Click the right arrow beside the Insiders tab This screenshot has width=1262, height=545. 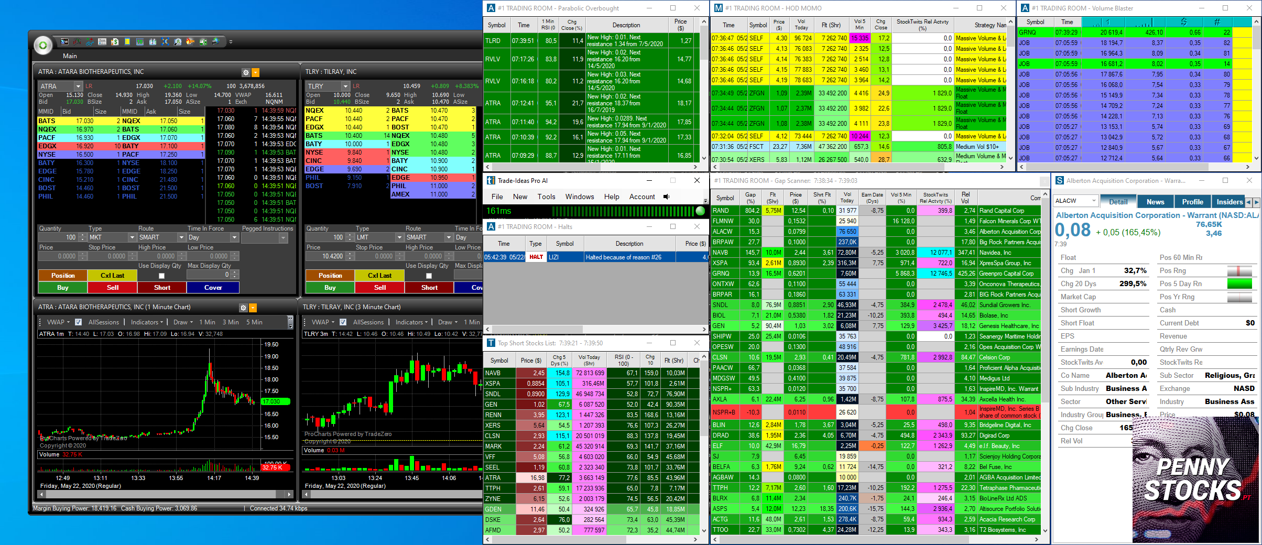1256,202
